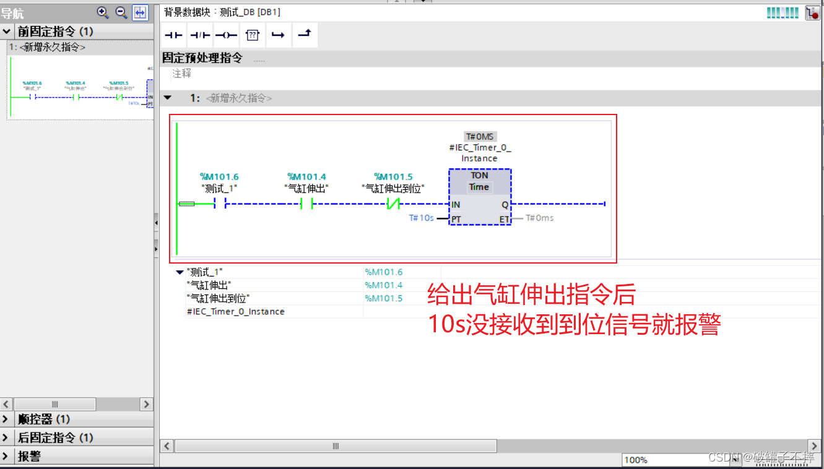The height and width of the screenshot is (469, 824).
Task: Insert a normally open contact
Action: 174,35
